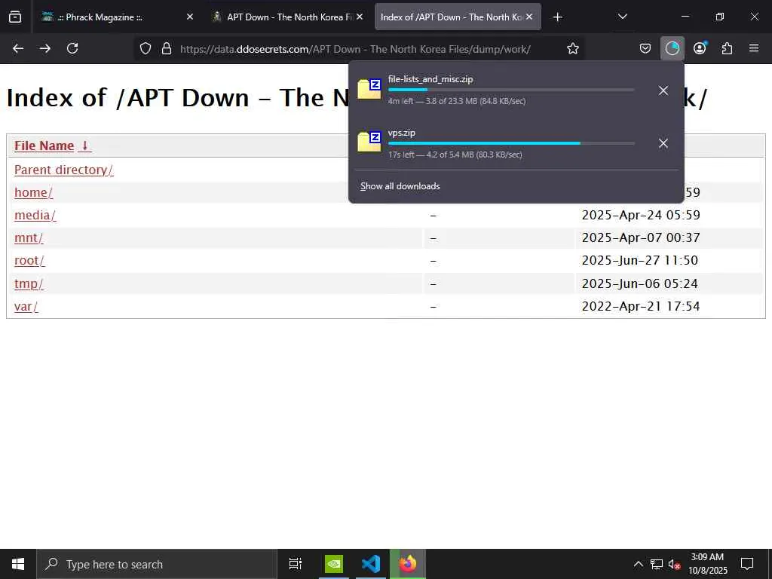Show hidden system tray icons
This screenshot has width=772, height=579.
tap(638, 564)
